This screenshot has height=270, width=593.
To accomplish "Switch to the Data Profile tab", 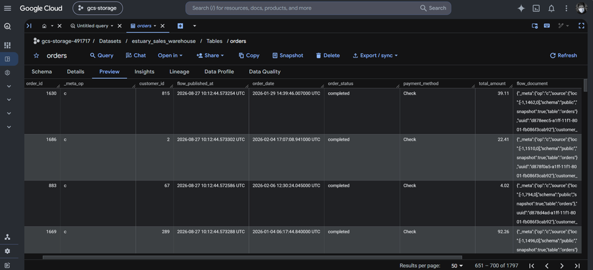I will click(219, 72).
